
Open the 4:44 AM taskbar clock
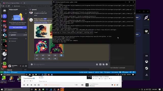(x=154, y=89)
